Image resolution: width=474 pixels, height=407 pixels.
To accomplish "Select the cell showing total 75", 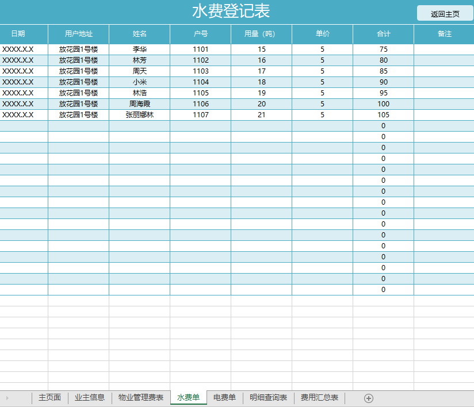I will click(x=383, y=49).
